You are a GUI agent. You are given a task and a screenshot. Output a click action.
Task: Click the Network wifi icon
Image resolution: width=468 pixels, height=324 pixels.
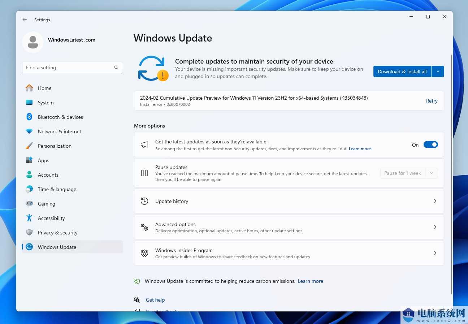click(x=29, y=131)
